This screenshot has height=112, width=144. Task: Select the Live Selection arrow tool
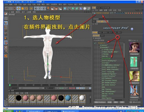[14, 9]
